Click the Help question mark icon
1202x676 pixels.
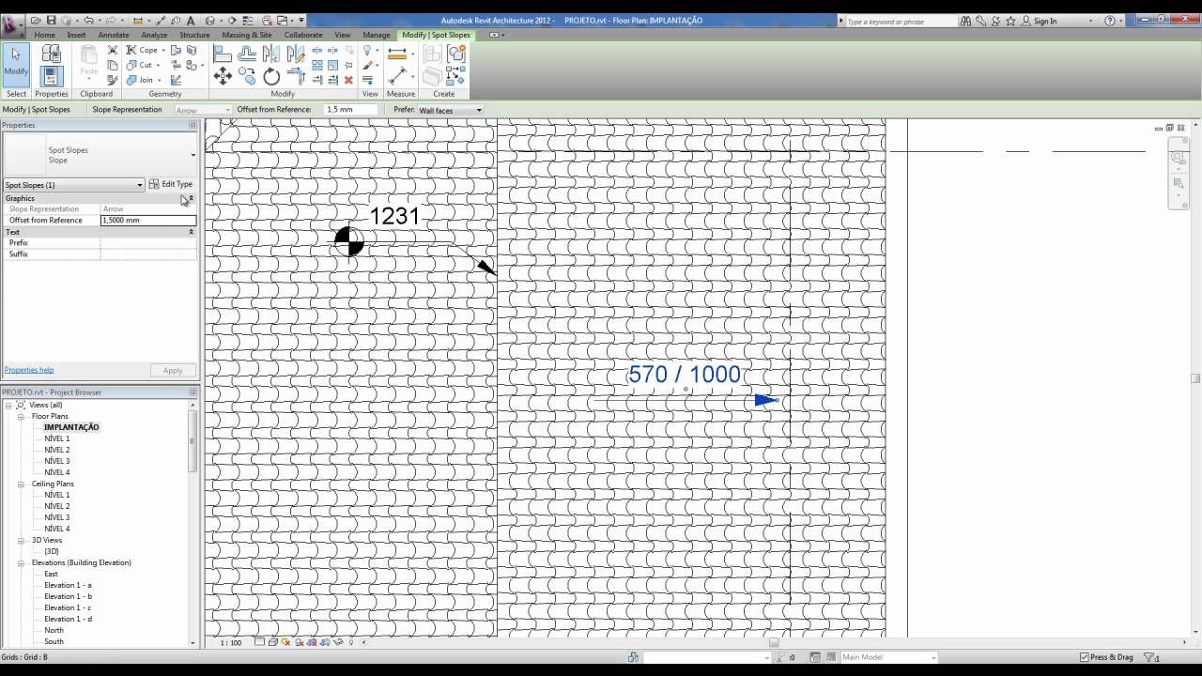pos(1110,21)
